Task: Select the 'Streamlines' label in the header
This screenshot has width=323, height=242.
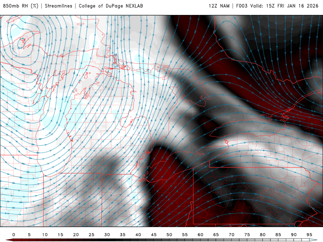Action: 59,6
